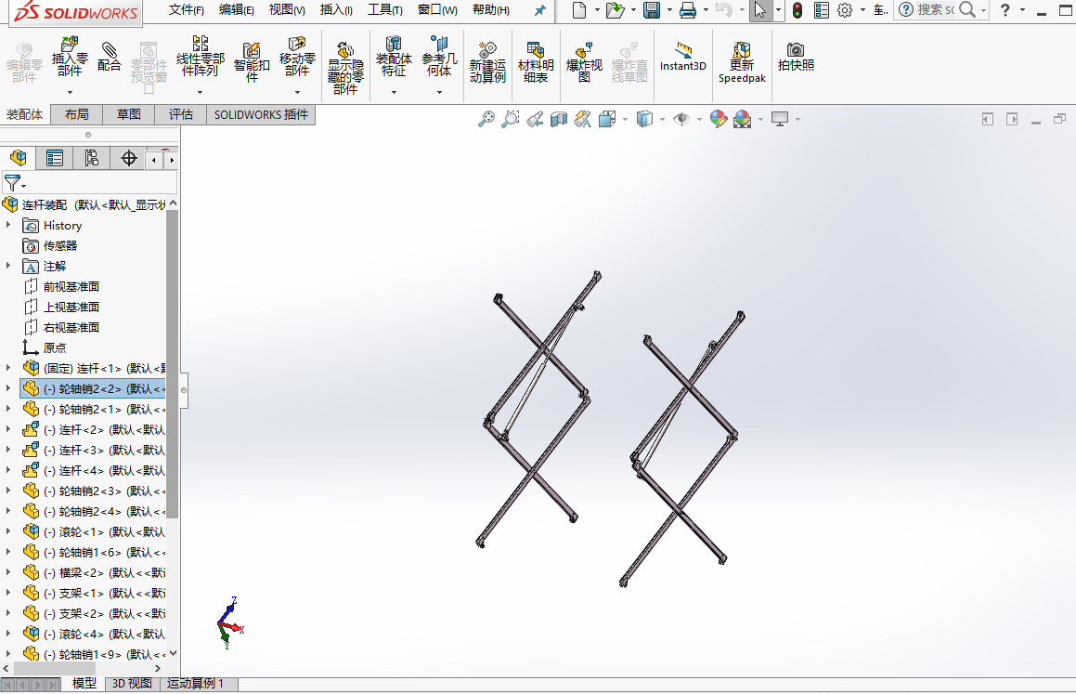1076x694 pixels.
Task: Open DimXpertManager crosshair tab icon
Action: click(128, 159)
